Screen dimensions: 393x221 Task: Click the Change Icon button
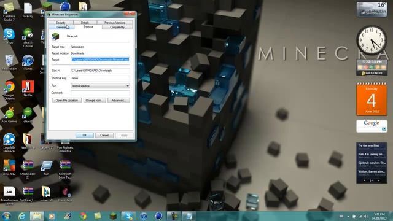coord(94,101)
